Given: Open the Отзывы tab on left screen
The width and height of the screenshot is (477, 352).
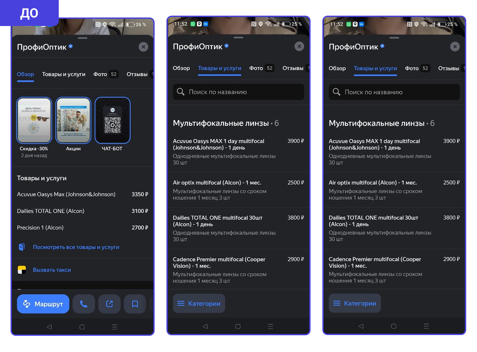Looking at the screenshot, I should click(x=137, y=74).
